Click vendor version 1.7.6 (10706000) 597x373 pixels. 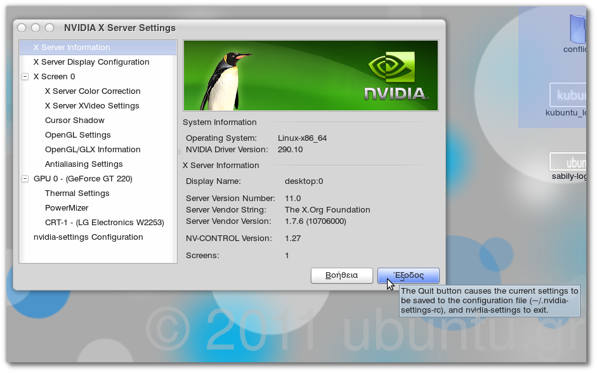(315, 221)
